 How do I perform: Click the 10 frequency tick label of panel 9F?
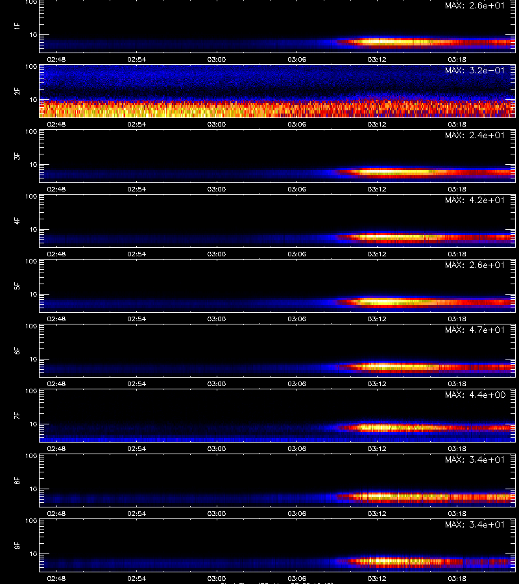34,554
